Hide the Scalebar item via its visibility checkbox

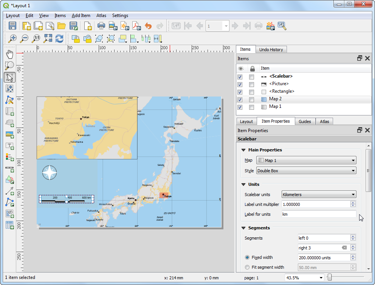(240, 77)
